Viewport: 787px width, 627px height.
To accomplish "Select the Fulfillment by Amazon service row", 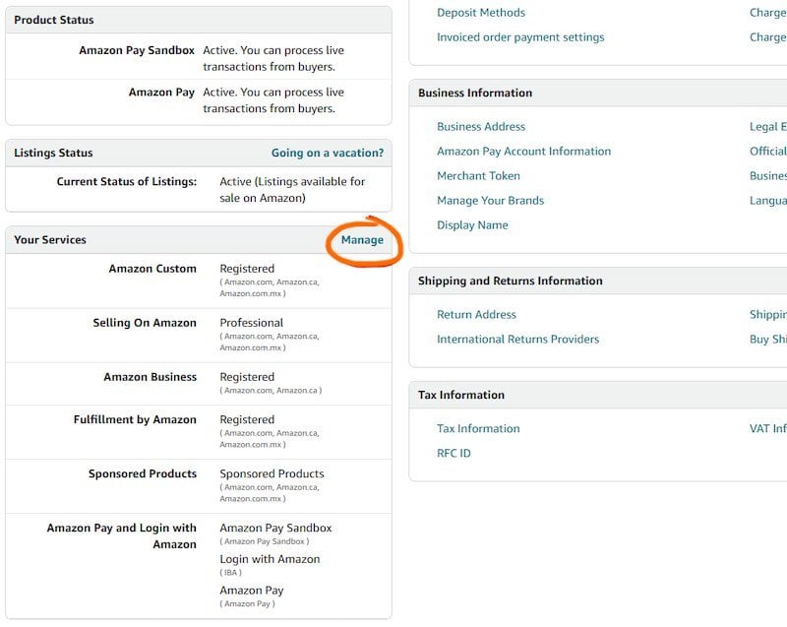I will point(199,432).
